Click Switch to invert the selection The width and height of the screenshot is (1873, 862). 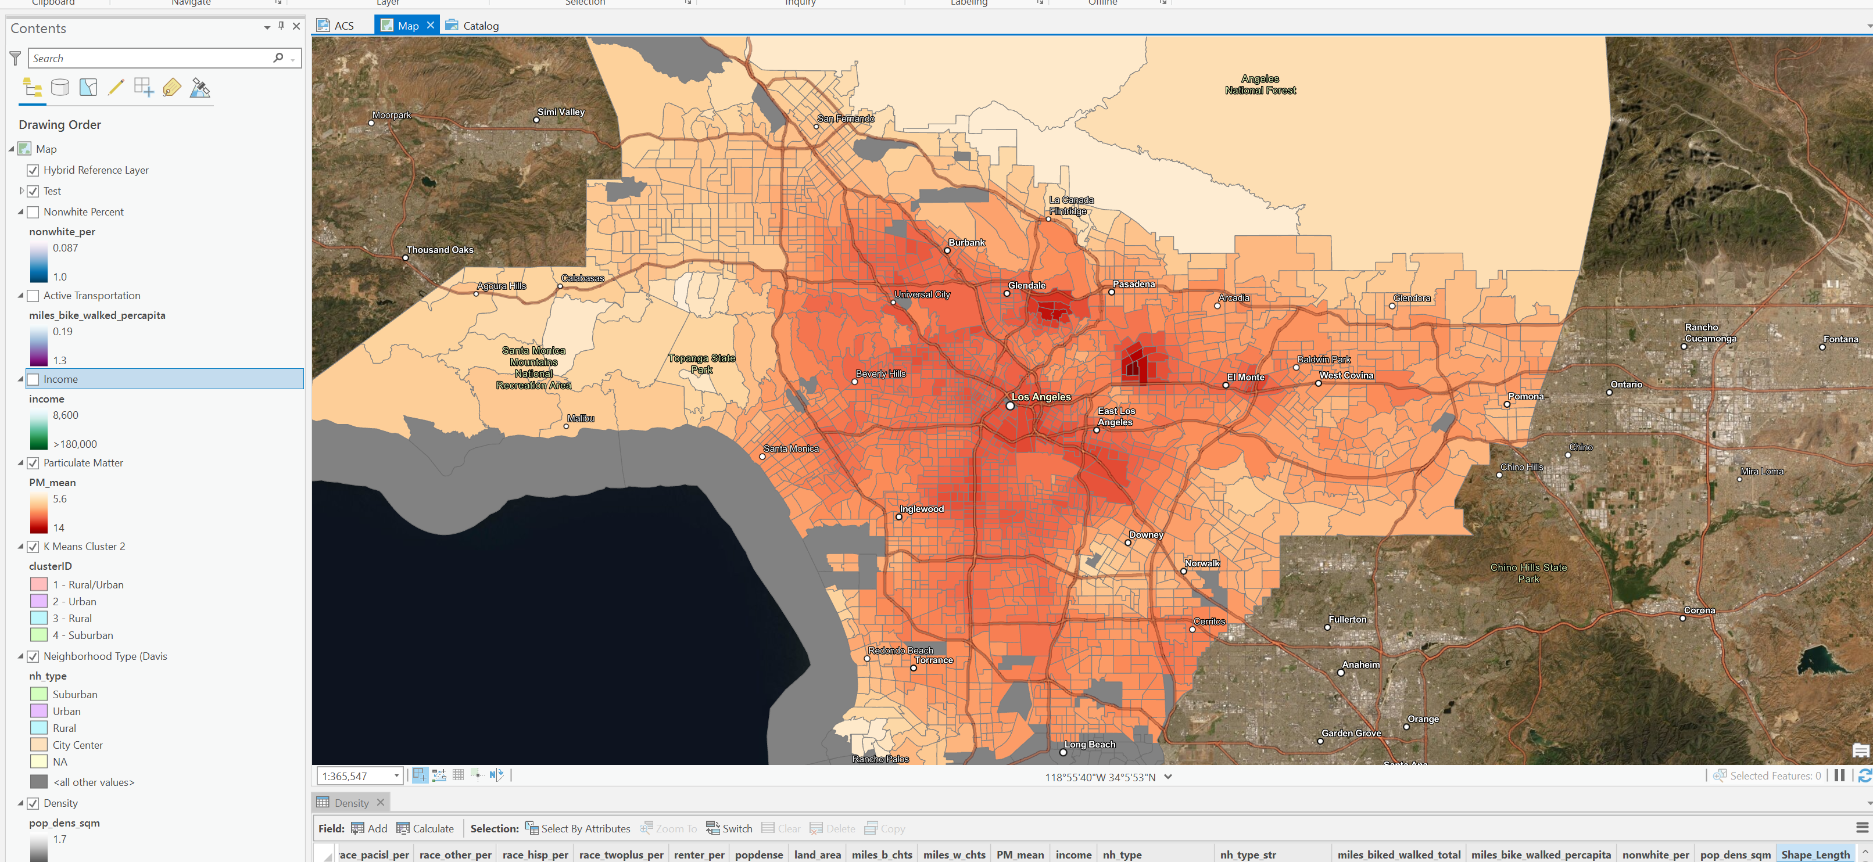729,828
